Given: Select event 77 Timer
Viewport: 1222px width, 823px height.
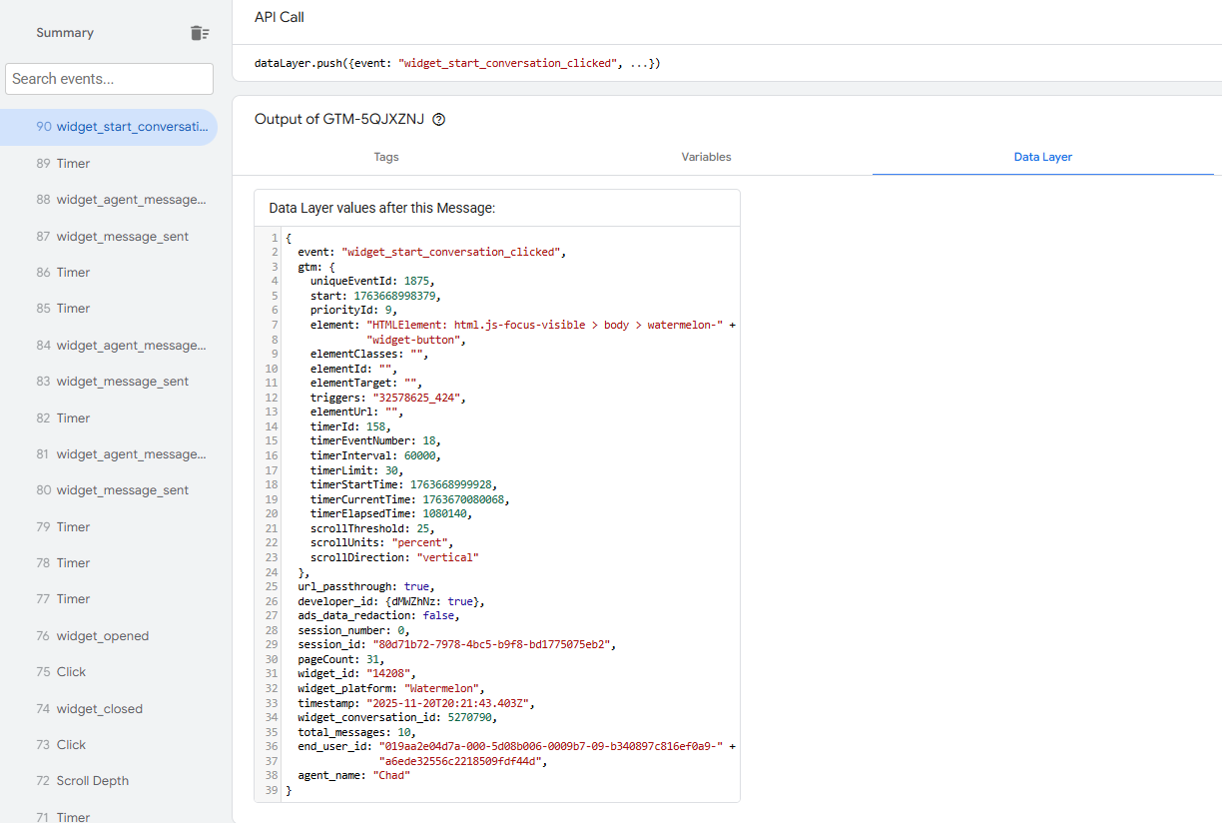Looking at the screenshot, I should [109, 599].
